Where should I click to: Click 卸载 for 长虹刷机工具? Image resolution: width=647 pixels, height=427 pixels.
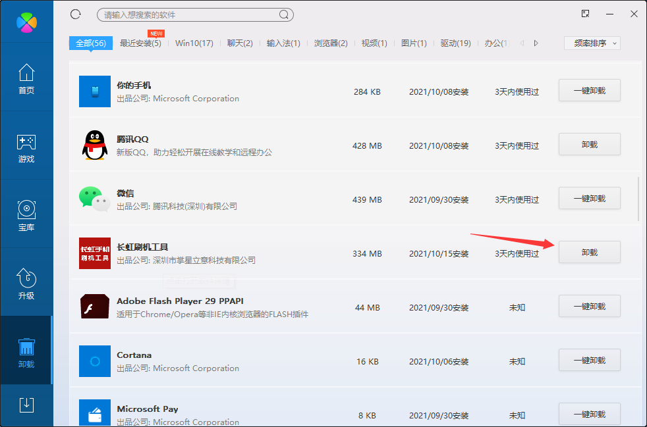pyautogui.click(x=590, y=252)
